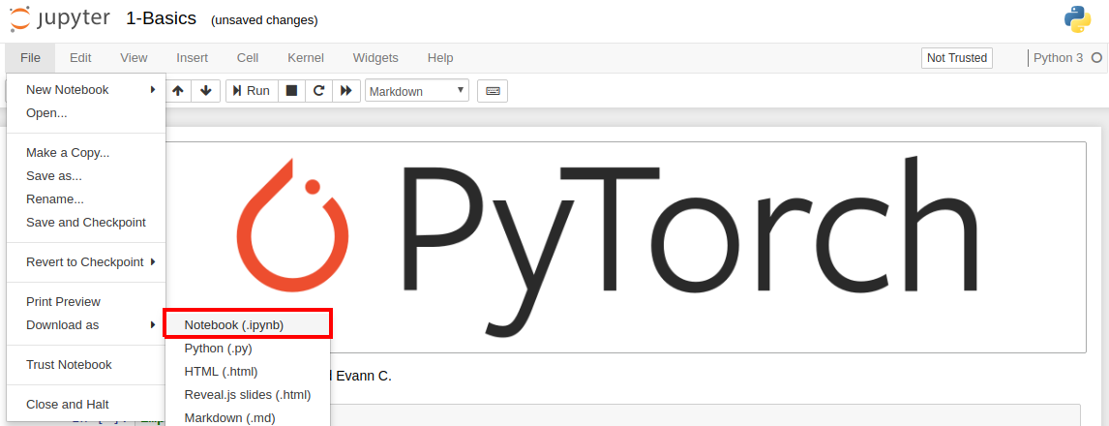This screenshot has width=1109, height=426.
Task: Run the selected cell
Action: [x=251, y=91]
